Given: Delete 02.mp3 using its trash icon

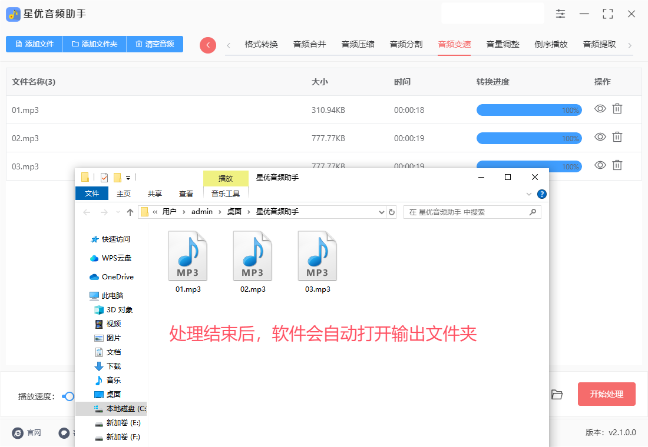Looking at the screenshot, I should 617,136.
